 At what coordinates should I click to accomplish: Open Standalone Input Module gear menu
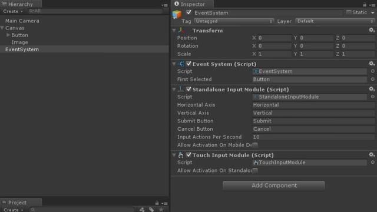coord(372,89)
